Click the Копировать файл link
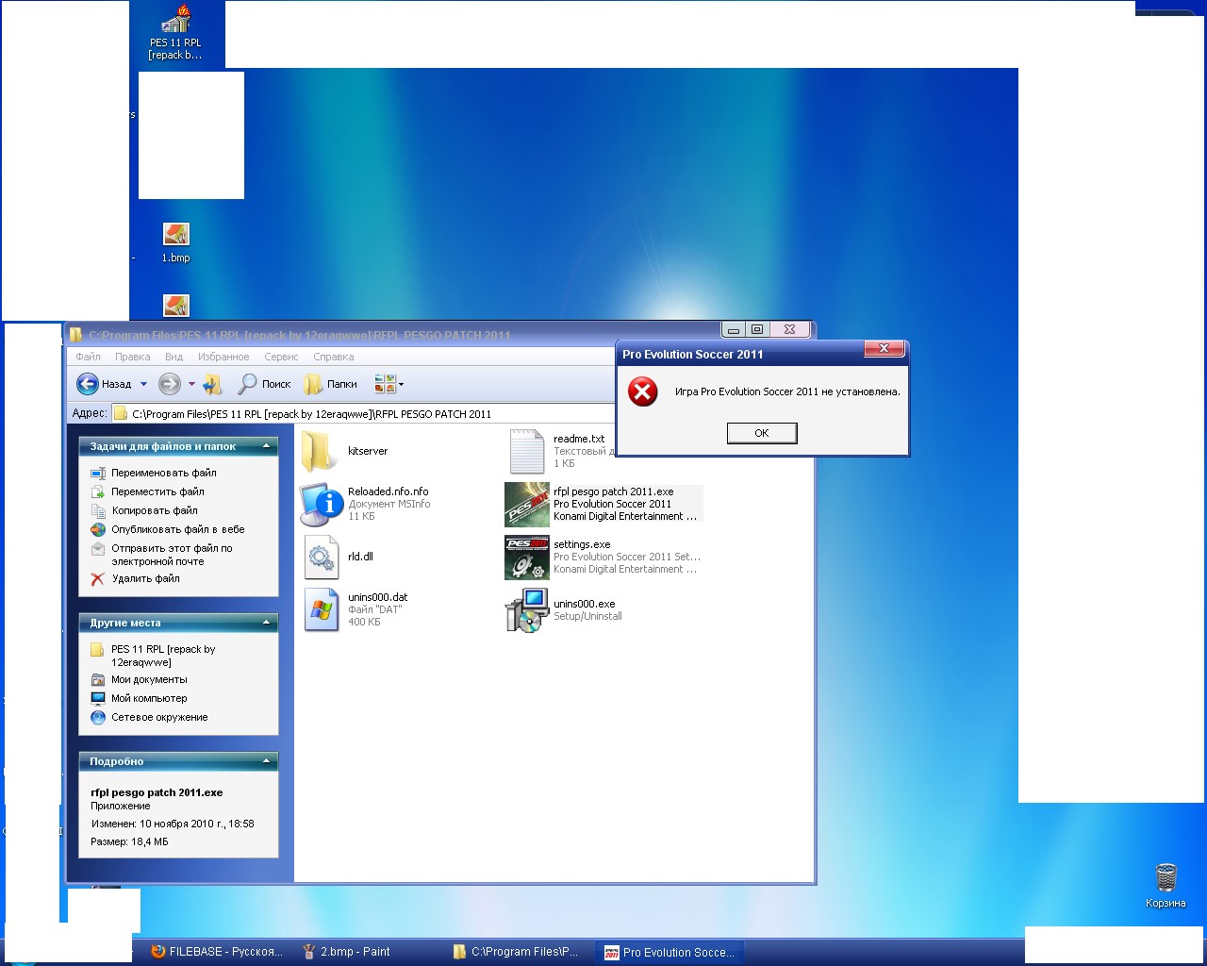This screenshot has height=966, width=1207. (x=155, y=510)
